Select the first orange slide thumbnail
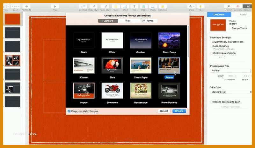Screen dimensions: 255x148 (12, 19)
